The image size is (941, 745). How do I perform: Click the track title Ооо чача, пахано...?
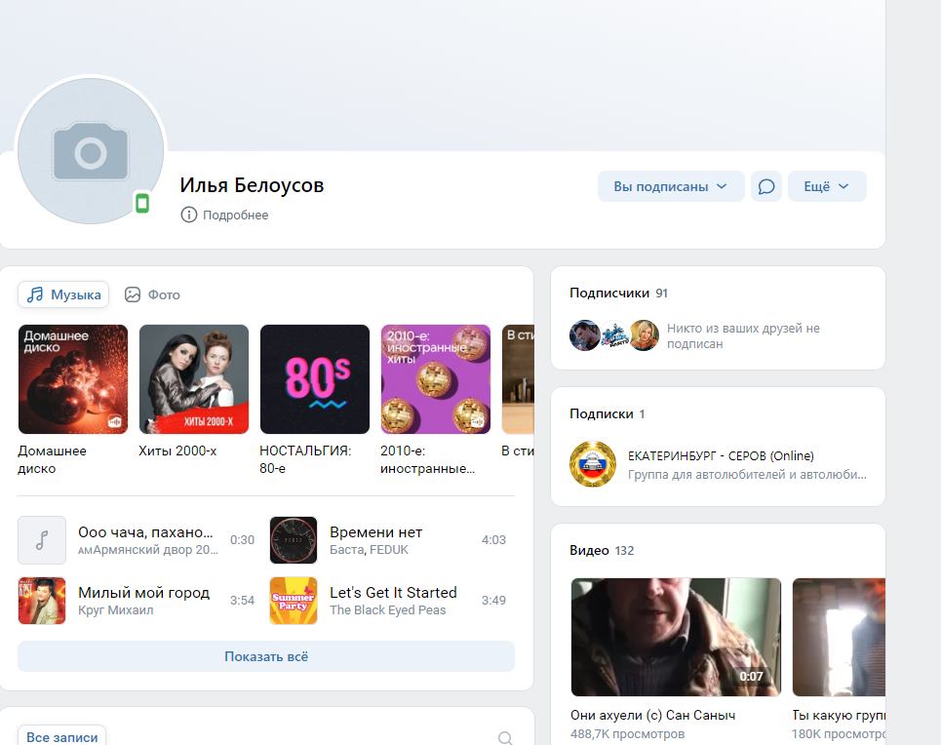coord(145,532)
